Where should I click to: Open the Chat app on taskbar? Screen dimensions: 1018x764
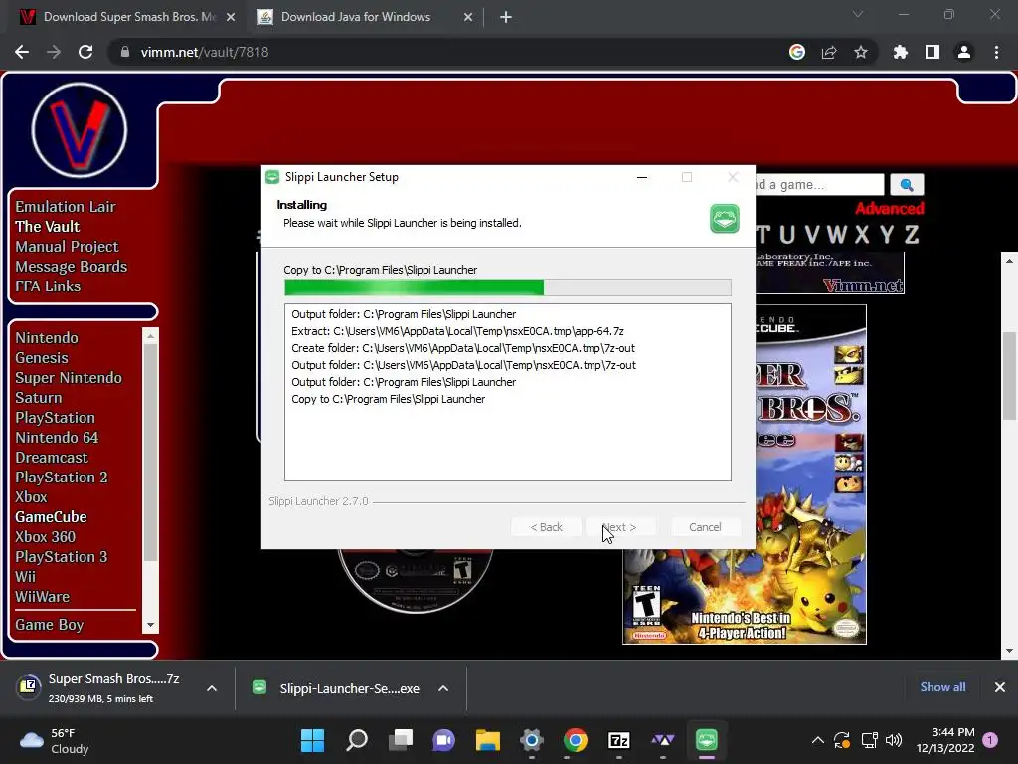[444, 740]
